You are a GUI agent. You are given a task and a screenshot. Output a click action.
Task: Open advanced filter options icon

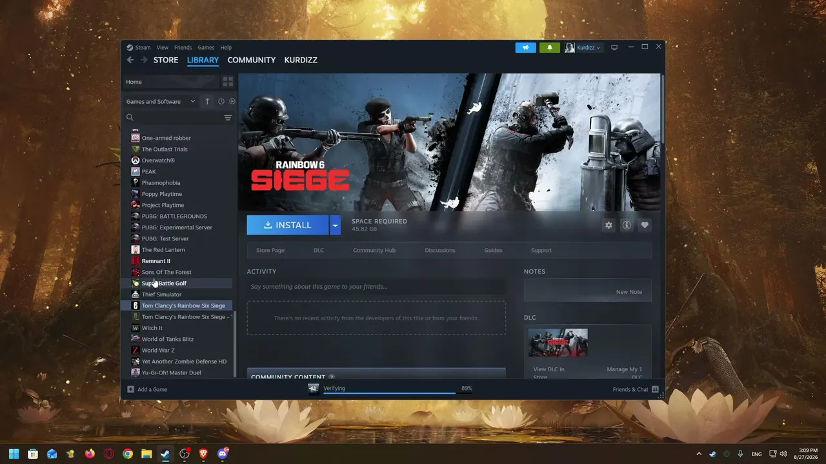[228, 117]
